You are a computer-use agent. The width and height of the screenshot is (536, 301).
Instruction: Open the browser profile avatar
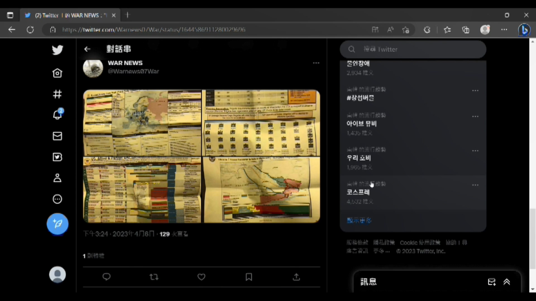click(485, 30)
